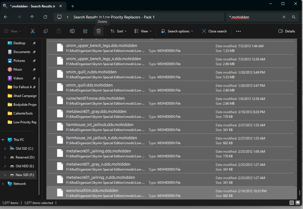This screenshot has height=209, width=303.
Task: Click the *.mohidden search input field
Action: pos(253,17)
